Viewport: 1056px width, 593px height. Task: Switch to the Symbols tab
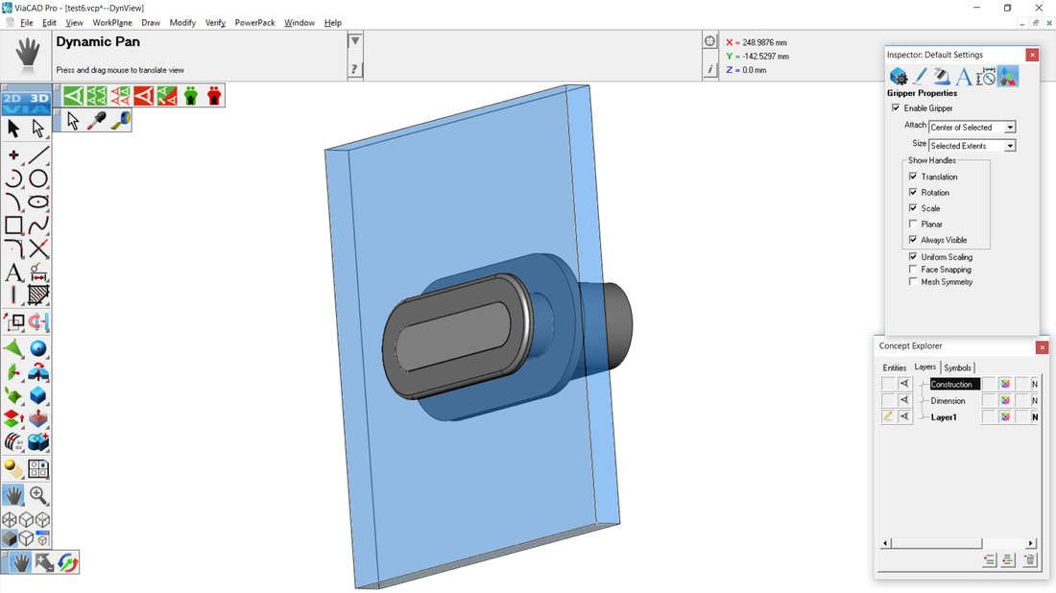tap(957, 368)
